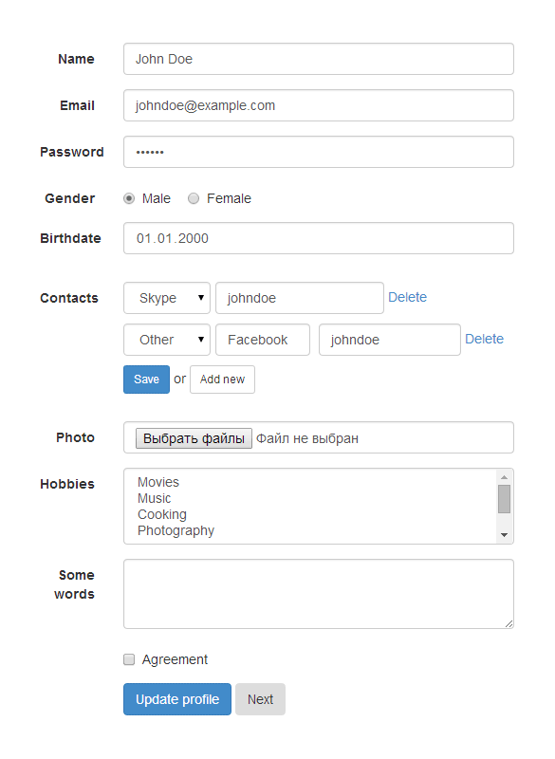Screen dimensions: 555x759
Task: Select the Female radio button
Action: click(x=194, y=198)
